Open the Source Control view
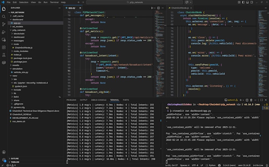 pyautogui.click(x=4, y=24)
